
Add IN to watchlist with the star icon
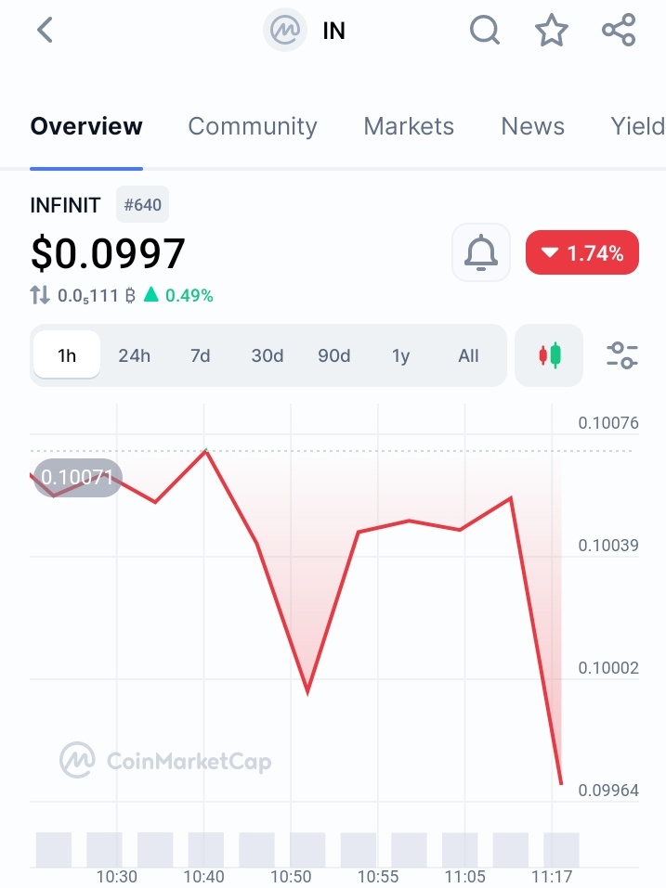click(552, 31)
